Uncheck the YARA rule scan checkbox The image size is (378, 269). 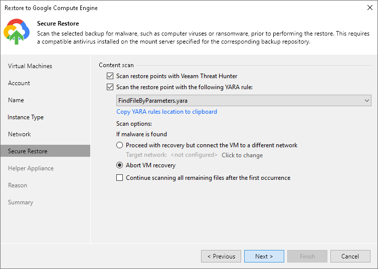pyautogui.click(x=110, y=87)
